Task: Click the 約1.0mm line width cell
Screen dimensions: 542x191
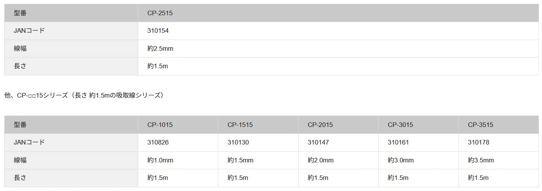Action: click(x=160, y=160)
